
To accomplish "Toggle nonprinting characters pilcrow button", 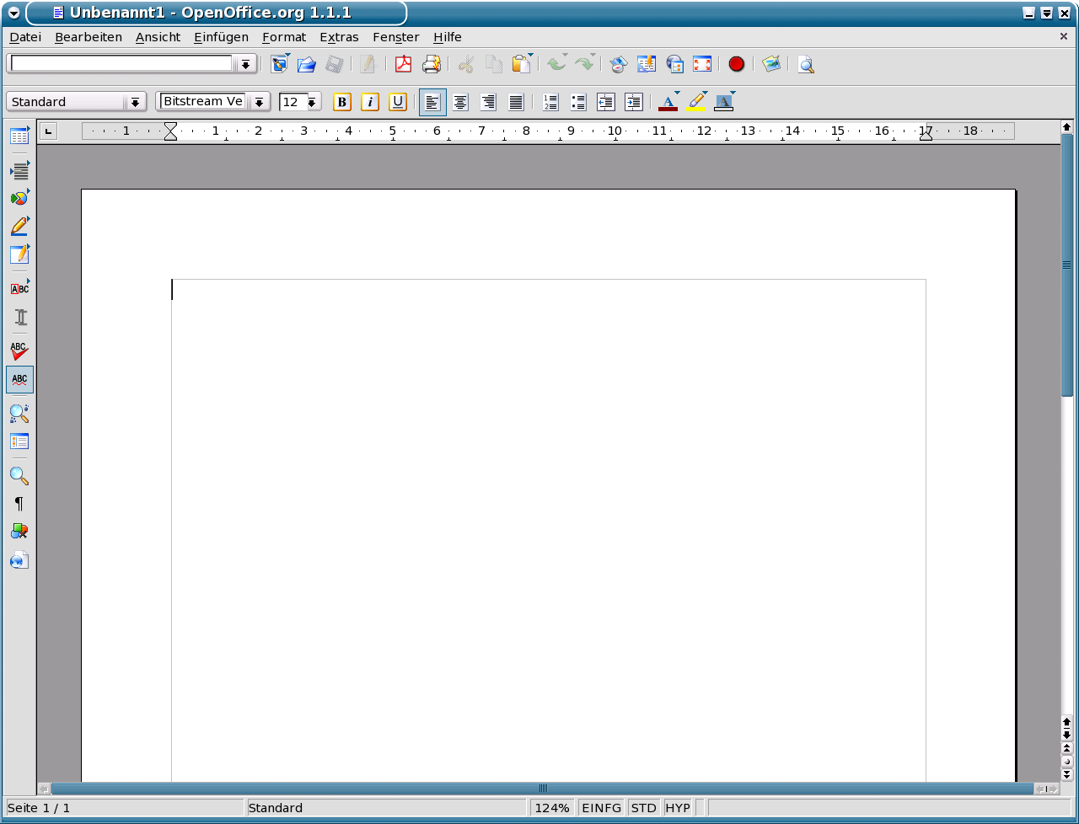I will [19, 504].
